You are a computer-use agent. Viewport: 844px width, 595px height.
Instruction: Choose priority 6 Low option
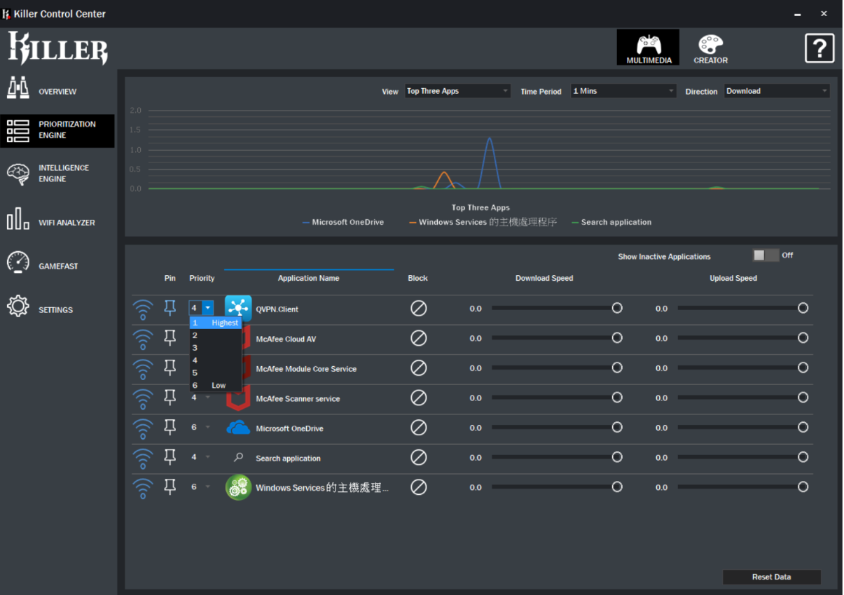point(215,385)
